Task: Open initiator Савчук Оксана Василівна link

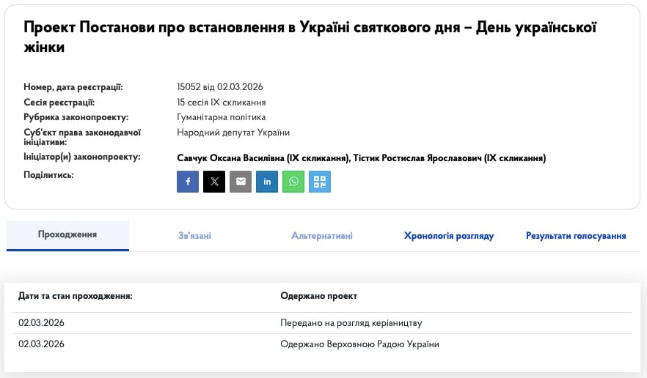Action: pyautogui.click(x=263, y=158)
